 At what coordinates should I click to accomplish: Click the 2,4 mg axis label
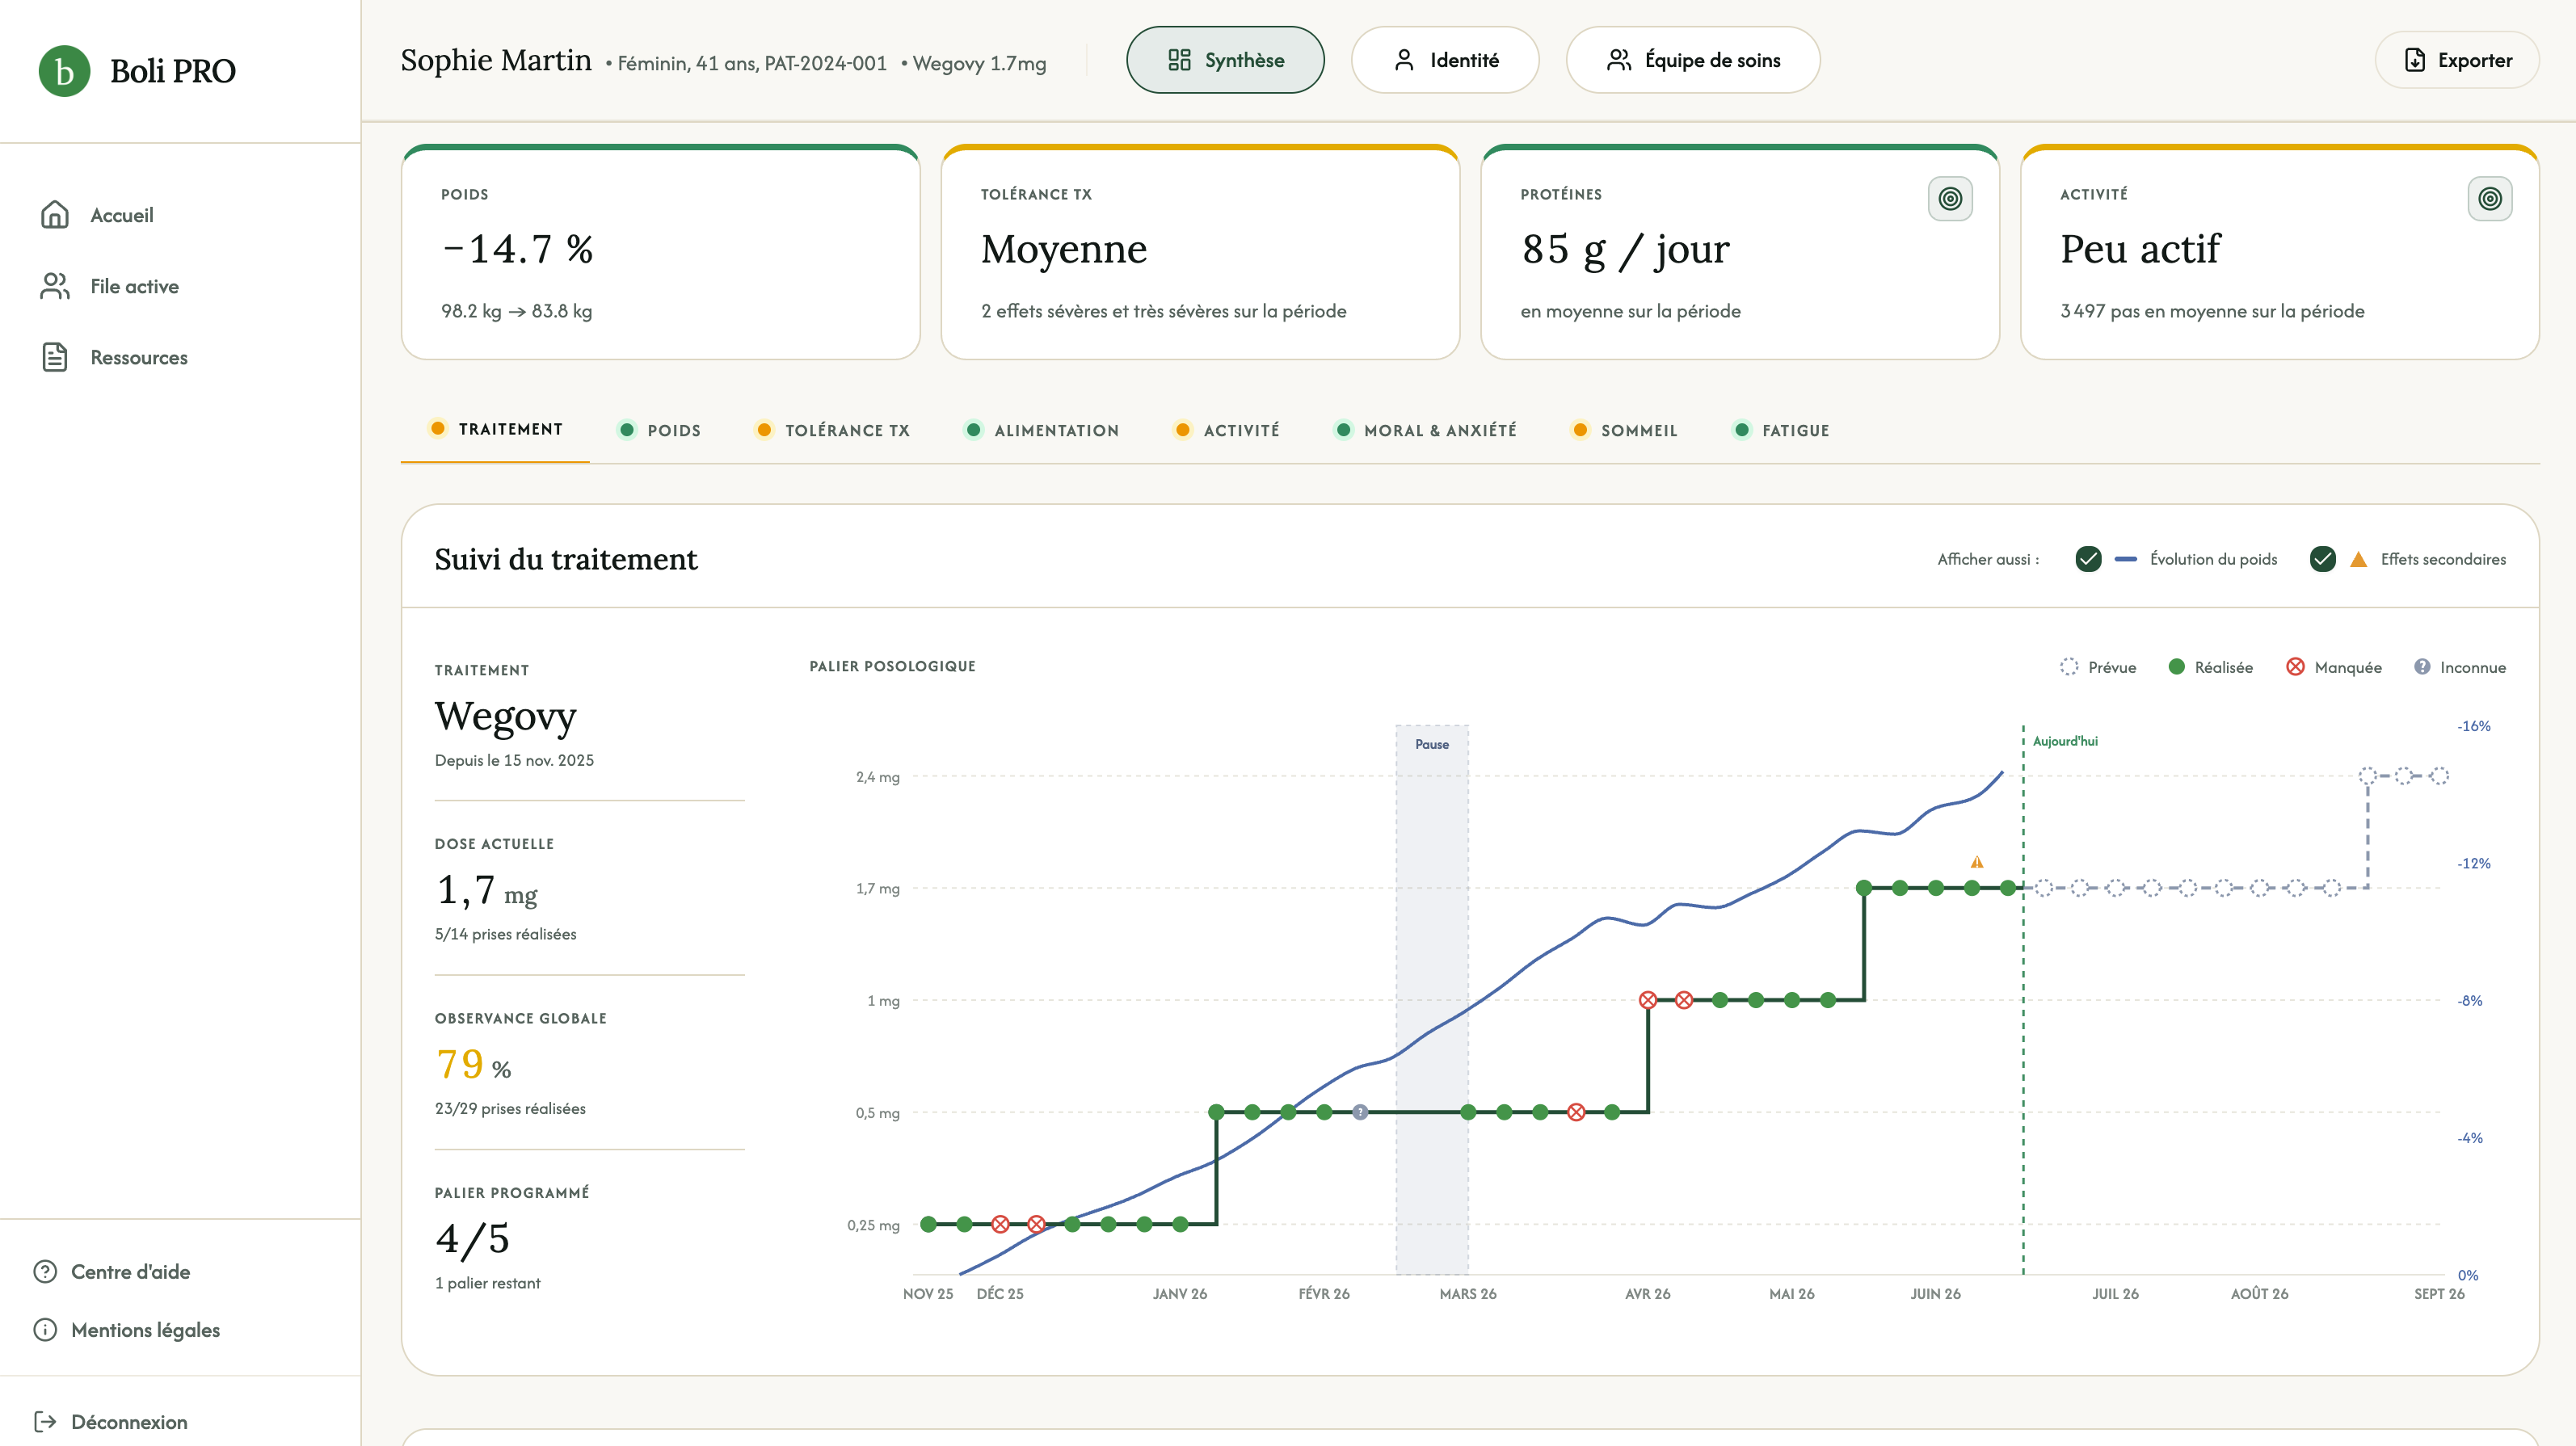point(878,777)
